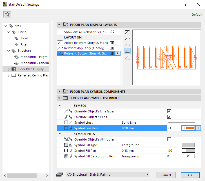The image size is (205, 181).
Task: Click left arrow of tree scrollbar
Action: tap(5, 175)
